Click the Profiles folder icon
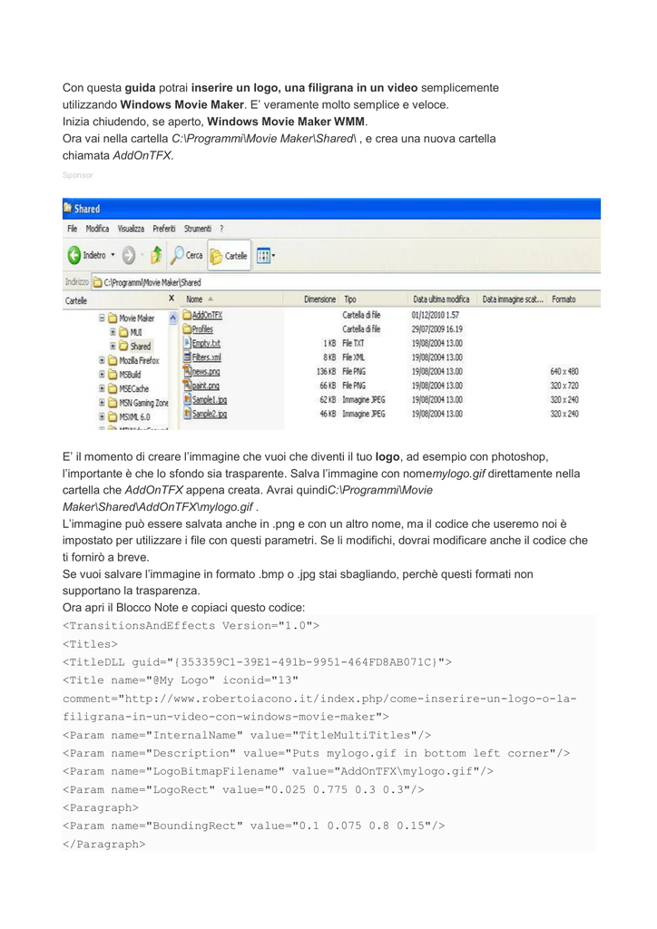The width and height of the screenshot is (657, 929). click(187, 328)
